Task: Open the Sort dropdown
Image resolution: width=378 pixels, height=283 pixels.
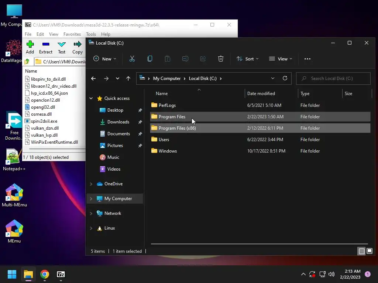Action: click(248, 59)
